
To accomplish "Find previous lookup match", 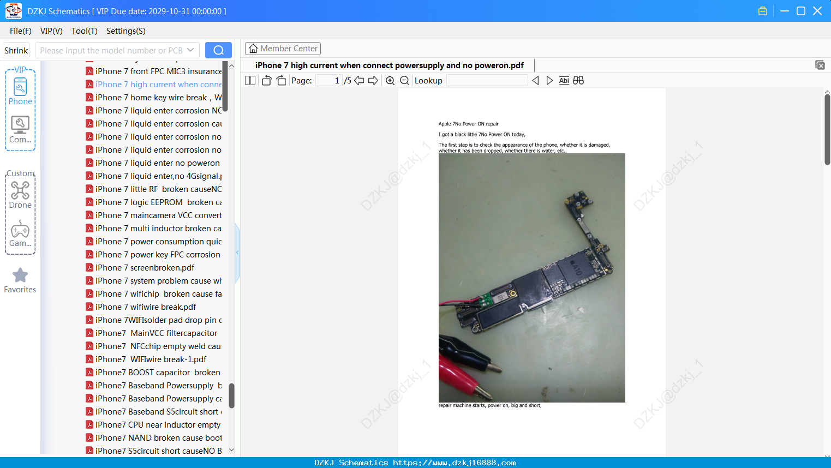I will pos(535,80).
